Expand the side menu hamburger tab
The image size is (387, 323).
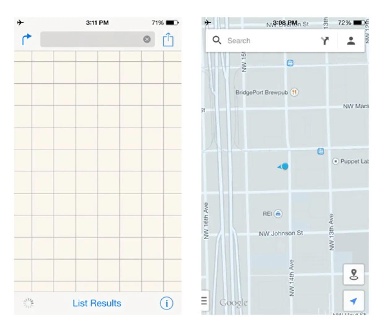coord(204,301)
